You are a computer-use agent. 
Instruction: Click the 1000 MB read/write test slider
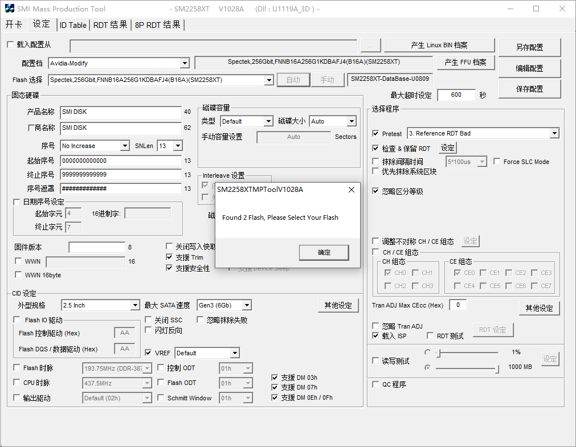pyautogui.click(x=467, y=368)
